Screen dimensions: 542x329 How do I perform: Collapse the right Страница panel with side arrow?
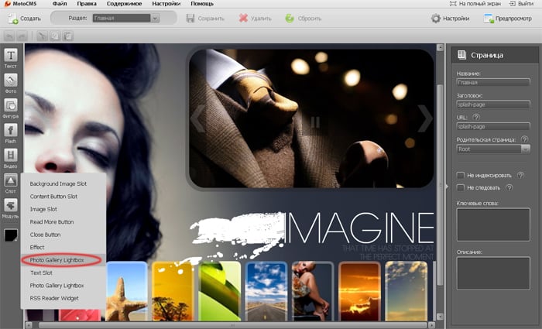(447, 187)
